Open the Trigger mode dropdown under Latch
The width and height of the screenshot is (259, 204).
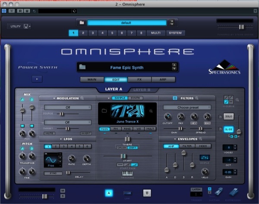coord(196,194)
